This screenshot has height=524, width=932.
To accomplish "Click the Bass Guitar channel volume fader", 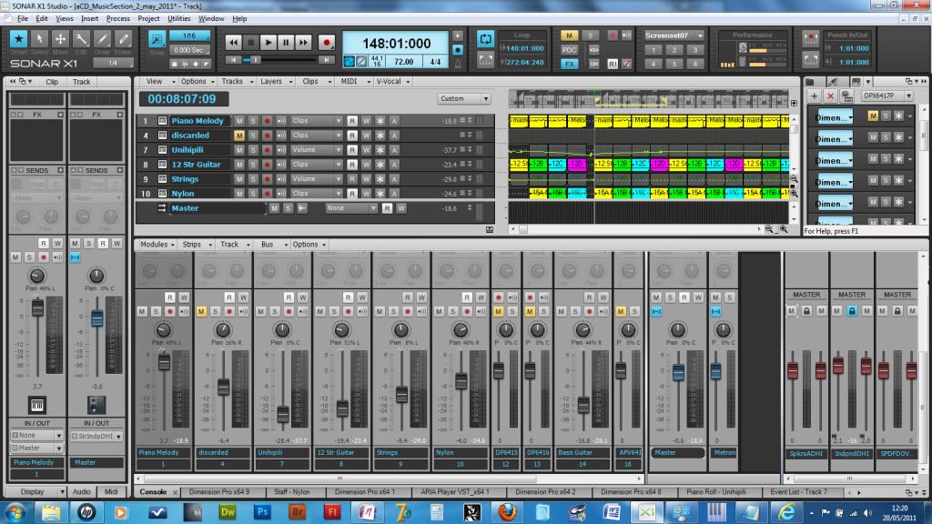I will coord(583,404).
